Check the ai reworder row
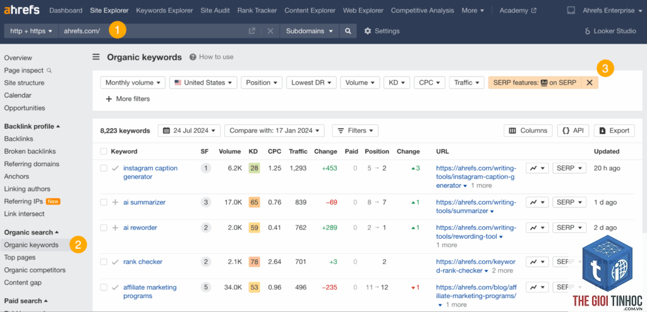 coord(104,227)
